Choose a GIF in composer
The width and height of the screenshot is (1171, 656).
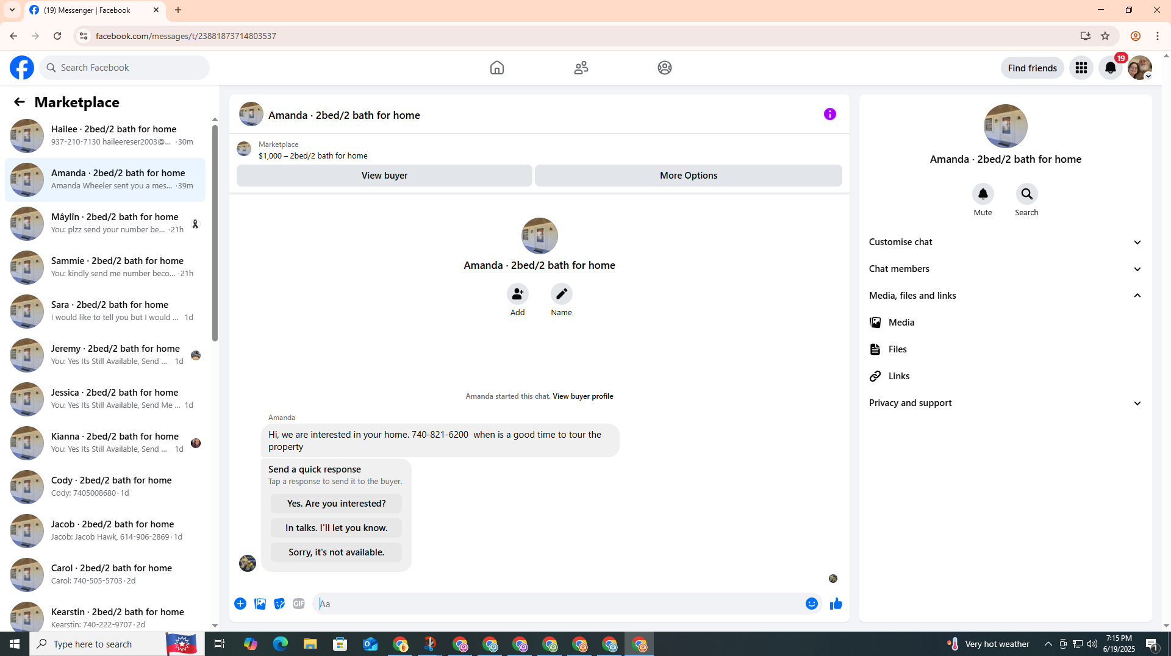299,604
